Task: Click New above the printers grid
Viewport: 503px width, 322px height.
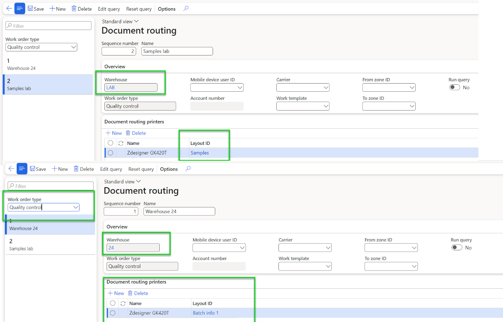Action: [114, 133]
